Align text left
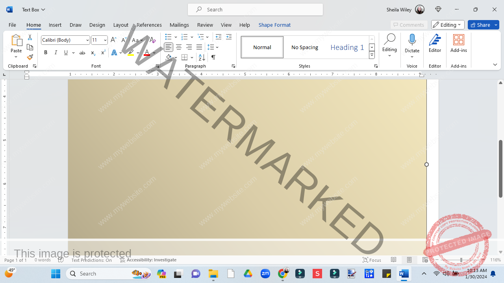This screenshot has height=283, width=504. (x=169, y=47)
